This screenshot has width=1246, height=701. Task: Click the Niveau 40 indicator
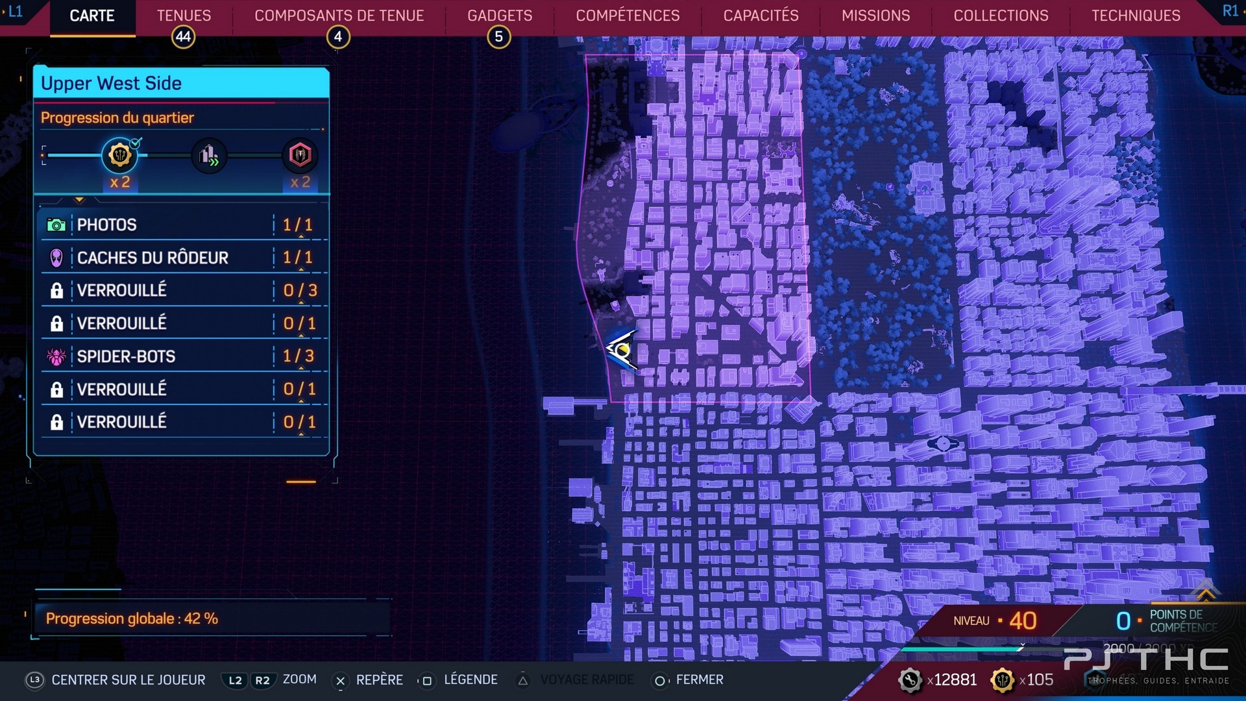[995, 621]
